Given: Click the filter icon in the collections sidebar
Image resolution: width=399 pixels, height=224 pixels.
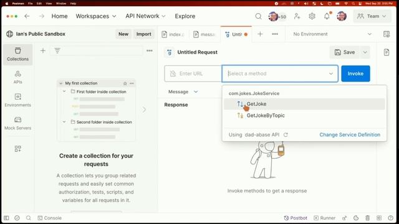Looking at the screenshot, I should click(57, 51).
